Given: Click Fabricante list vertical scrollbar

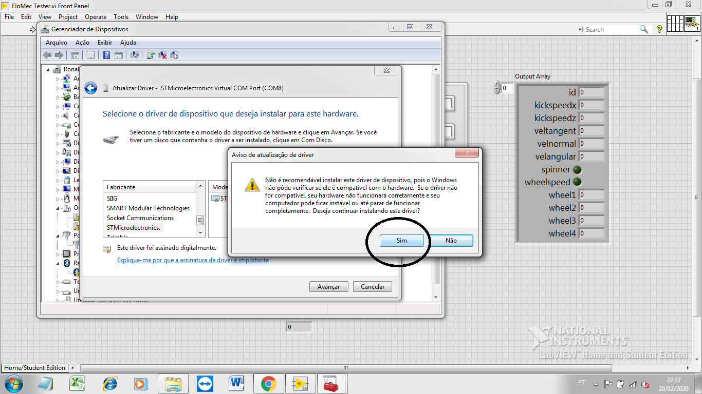Looking at the screenshot, I should (200, 209).
